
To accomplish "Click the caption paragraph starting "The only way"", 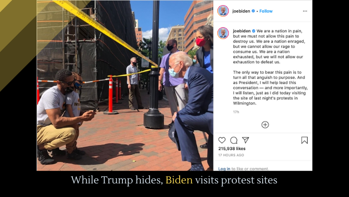I will click(x=270, y=88).
